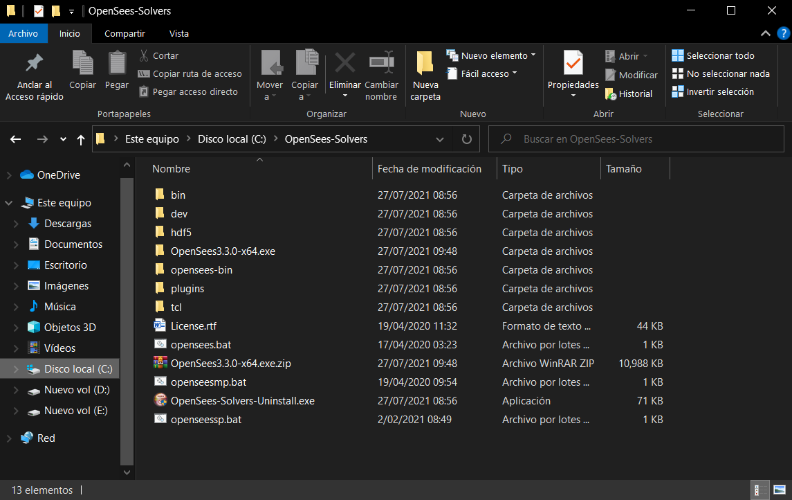
Task: Click the Pegar clipboard icon
Action: point(117,62)
